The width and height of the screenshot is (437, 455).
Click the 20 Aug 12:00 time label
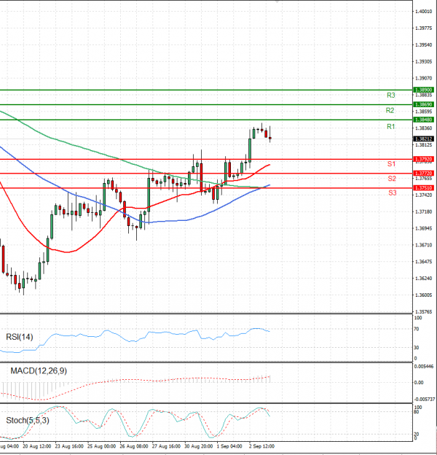(x=37, y=446)
